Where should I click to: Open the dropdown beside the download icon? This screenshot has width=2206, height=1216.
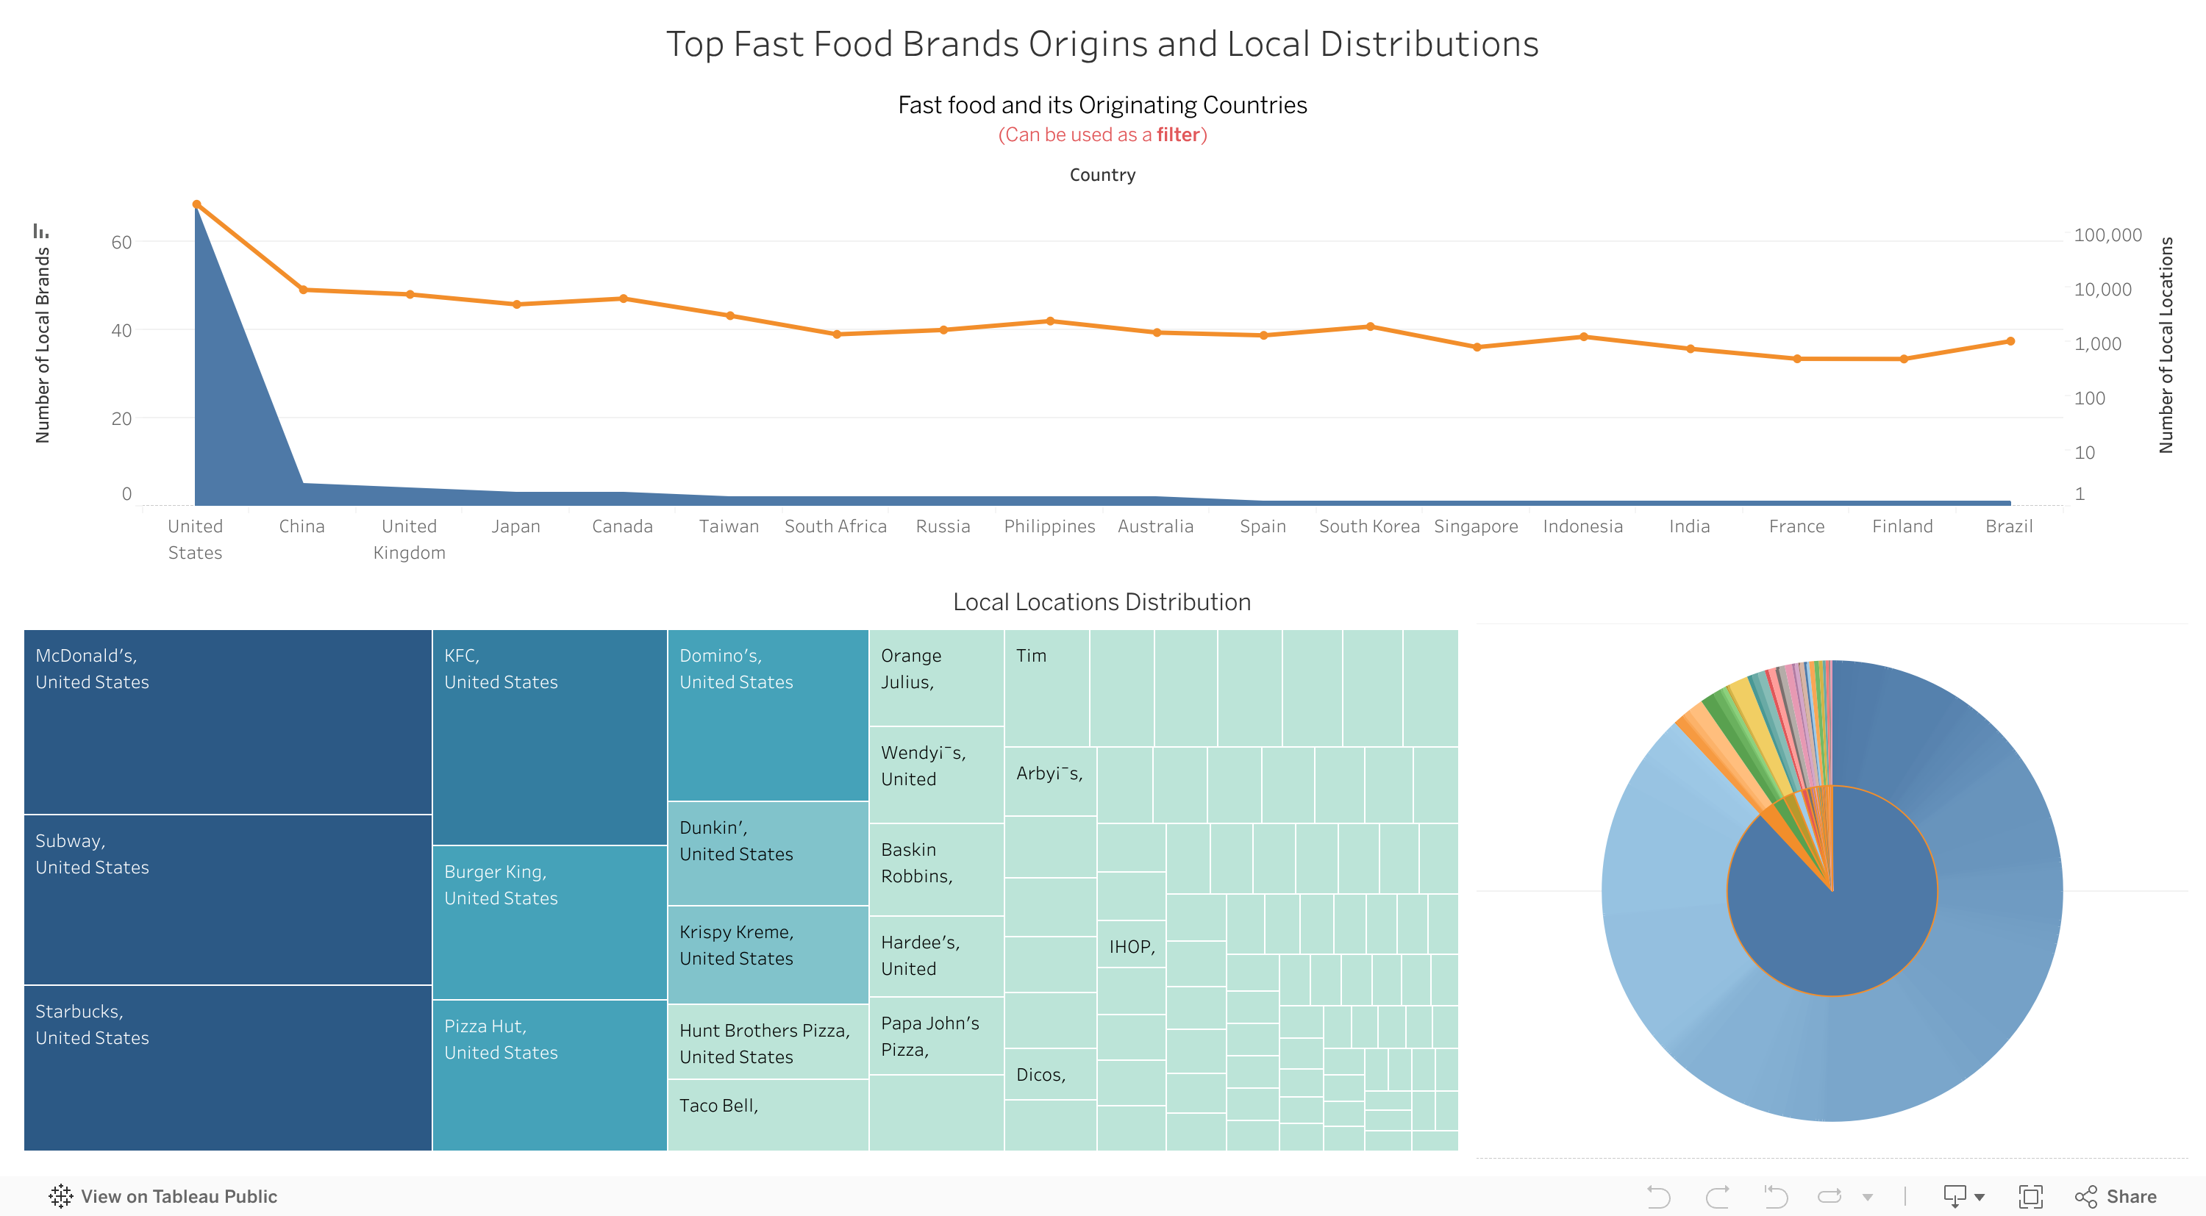(x=1980, y=1196)
